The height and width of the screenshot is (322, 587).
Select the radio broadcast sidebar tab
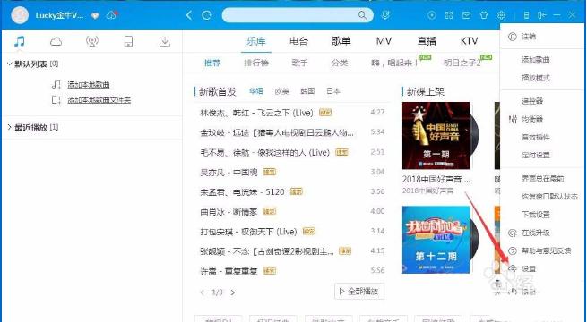(92, 41)
